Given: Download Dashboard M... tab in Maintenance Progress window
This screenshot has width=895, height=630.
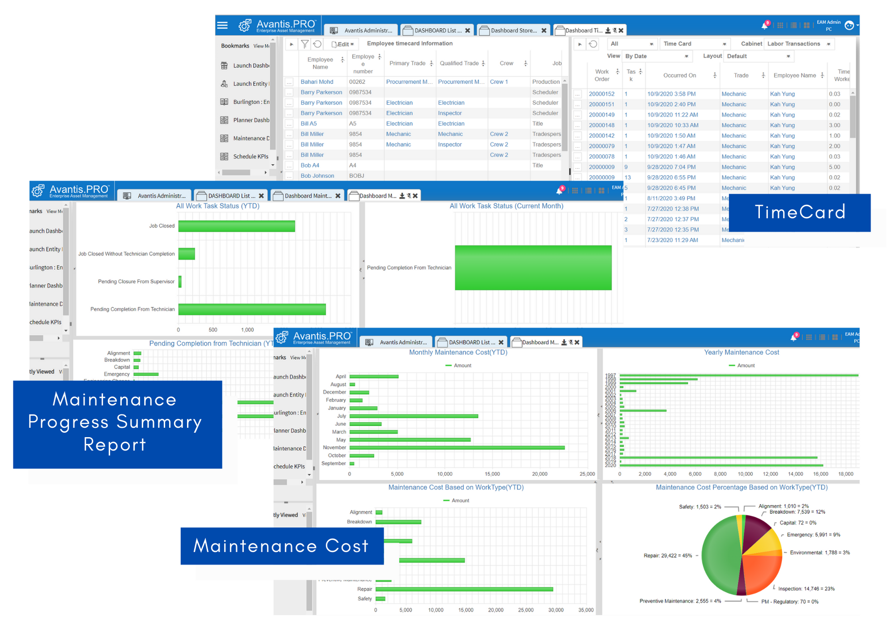Looking at the screenshot, I should 402,196.
